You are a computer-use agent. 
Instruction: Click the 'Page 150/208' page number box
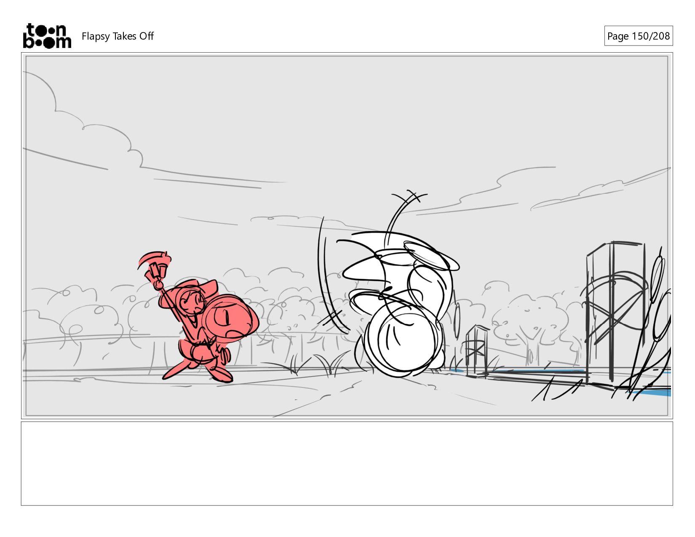638,36
